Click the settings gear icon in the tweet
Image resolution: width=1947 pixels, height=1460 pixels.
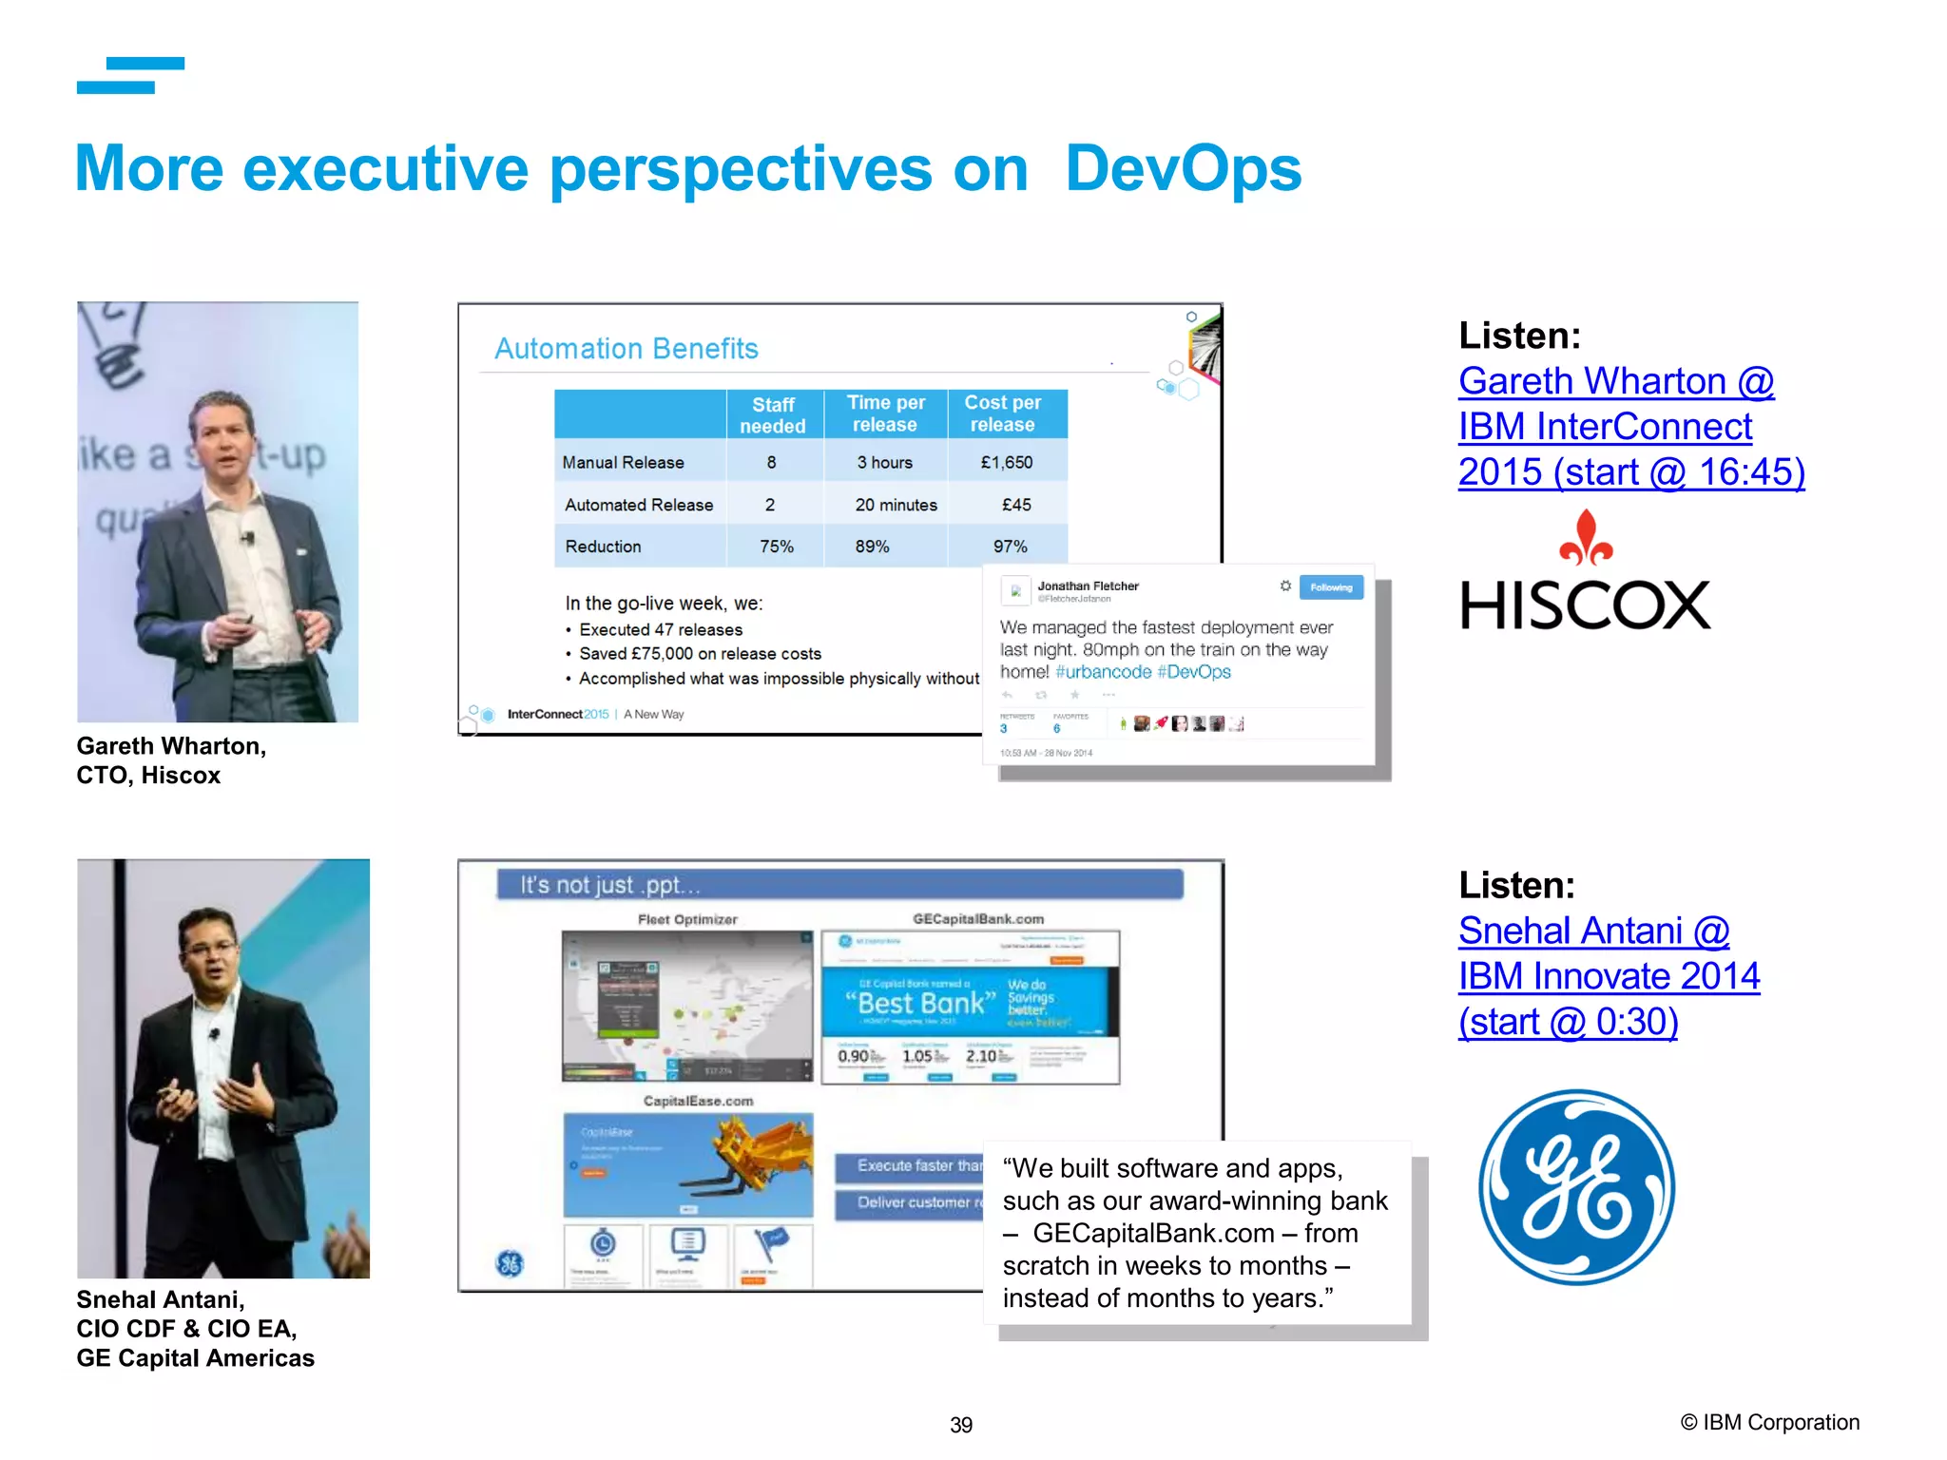(1285, 586)
